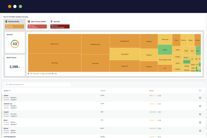Favorite the Airflow row with its heart
This screenshot has width=207, height=138.
(200, 98)
